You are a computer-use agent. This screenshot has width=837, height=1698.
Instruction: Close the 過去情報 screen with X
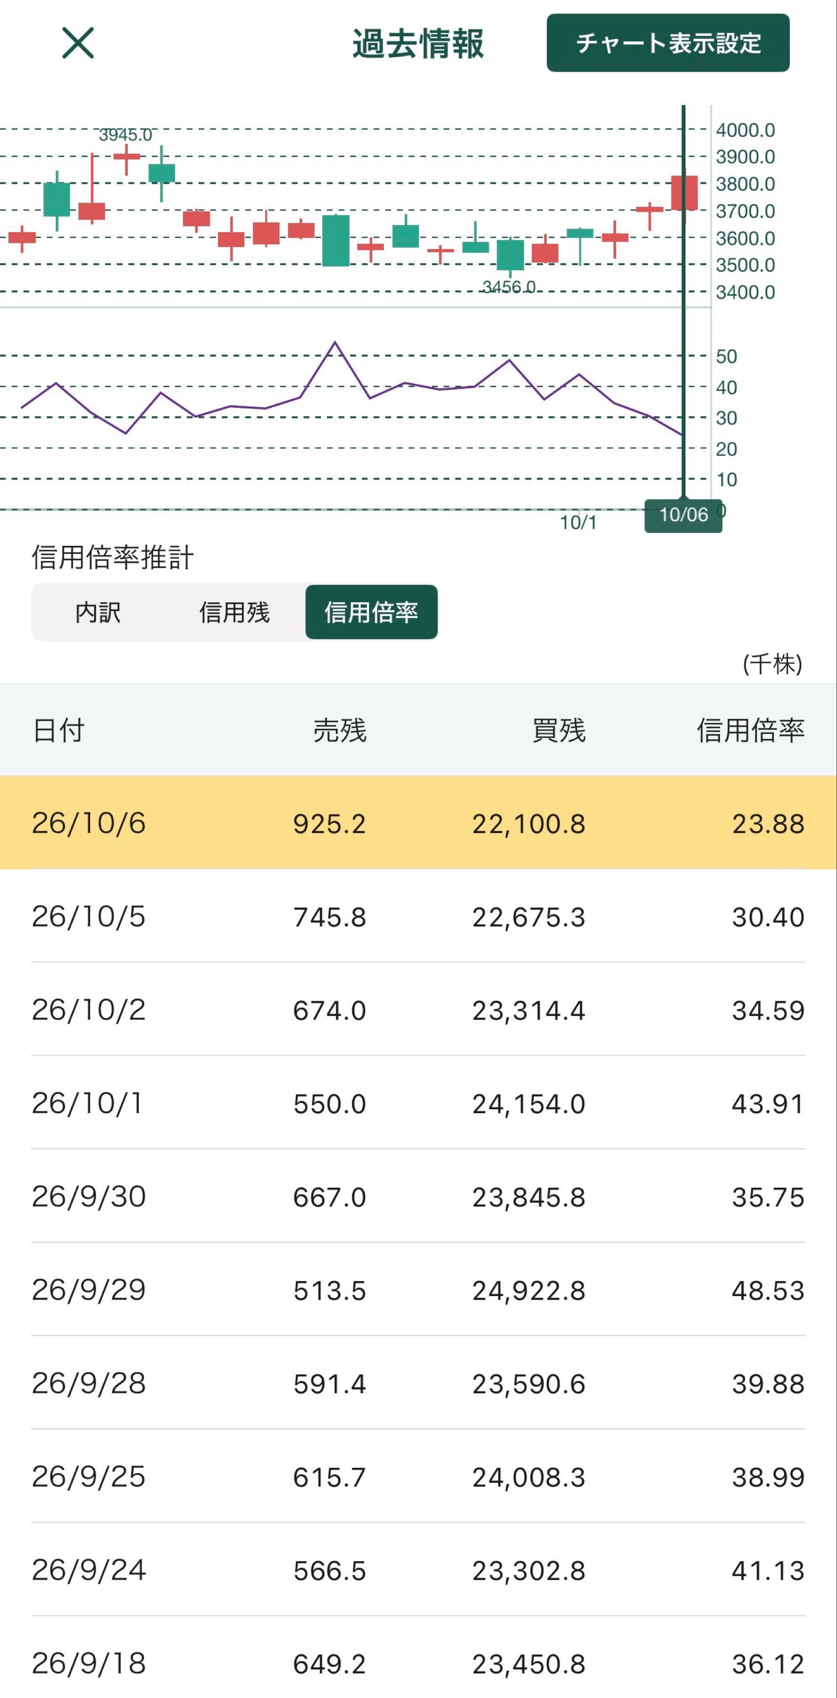[x=78, y=43]
